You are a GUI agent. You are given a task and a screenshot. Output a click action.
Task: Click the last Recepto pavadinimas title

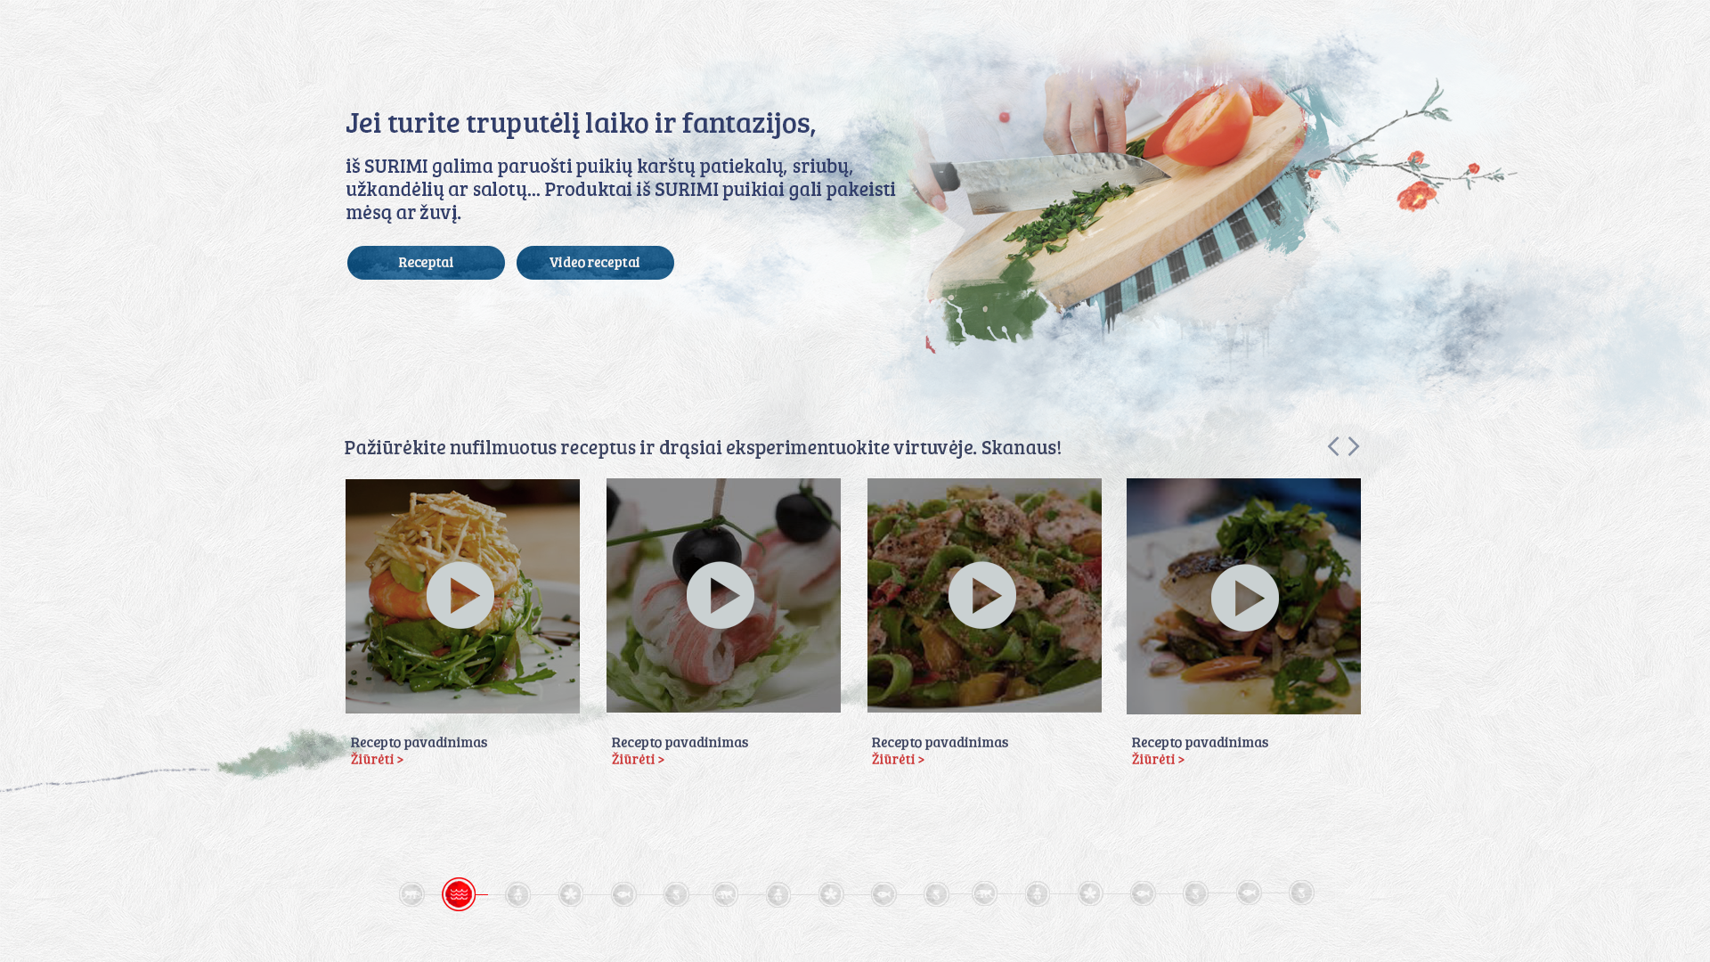click(1200, 742)
